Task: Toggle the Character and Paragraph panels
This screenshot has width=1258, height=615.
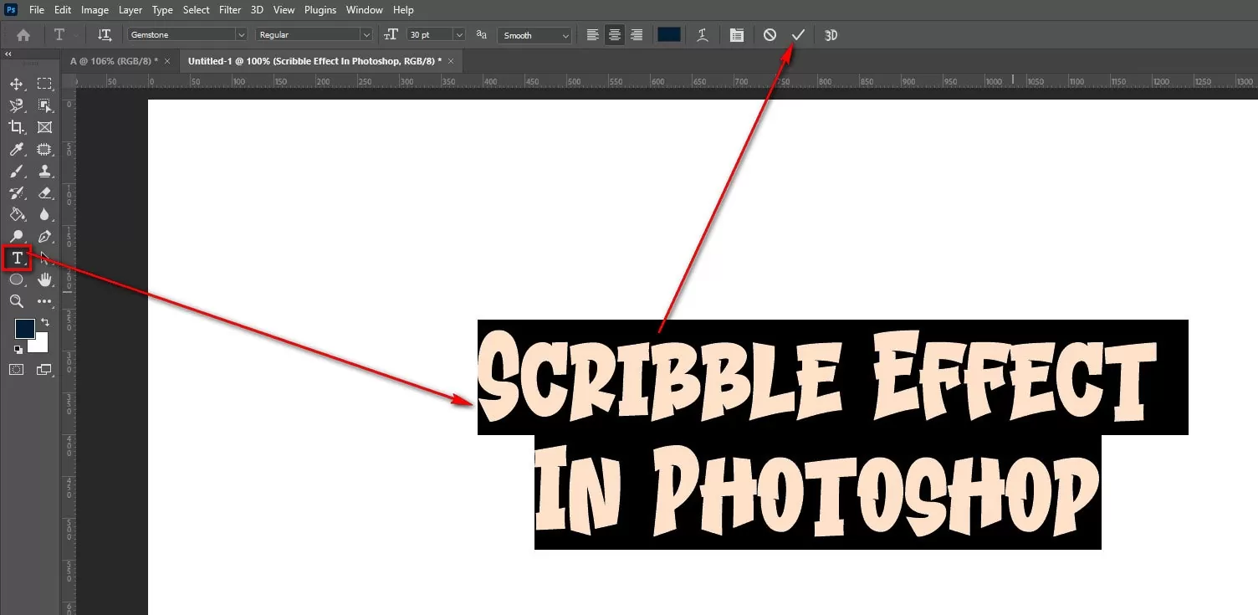Action: point(736,35)
